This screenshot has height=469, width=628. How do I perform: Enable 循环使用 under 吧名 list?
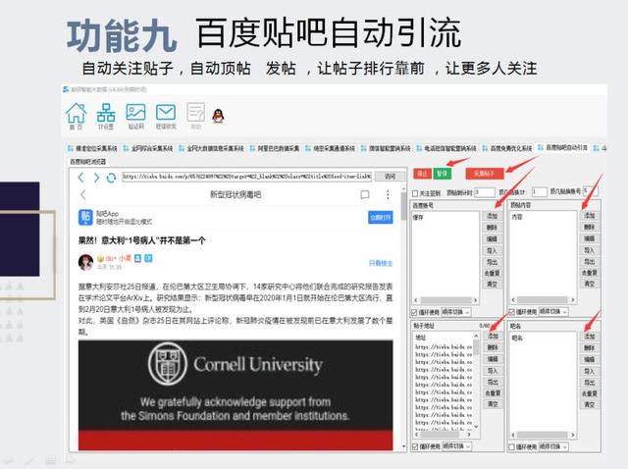click(512, 447)
